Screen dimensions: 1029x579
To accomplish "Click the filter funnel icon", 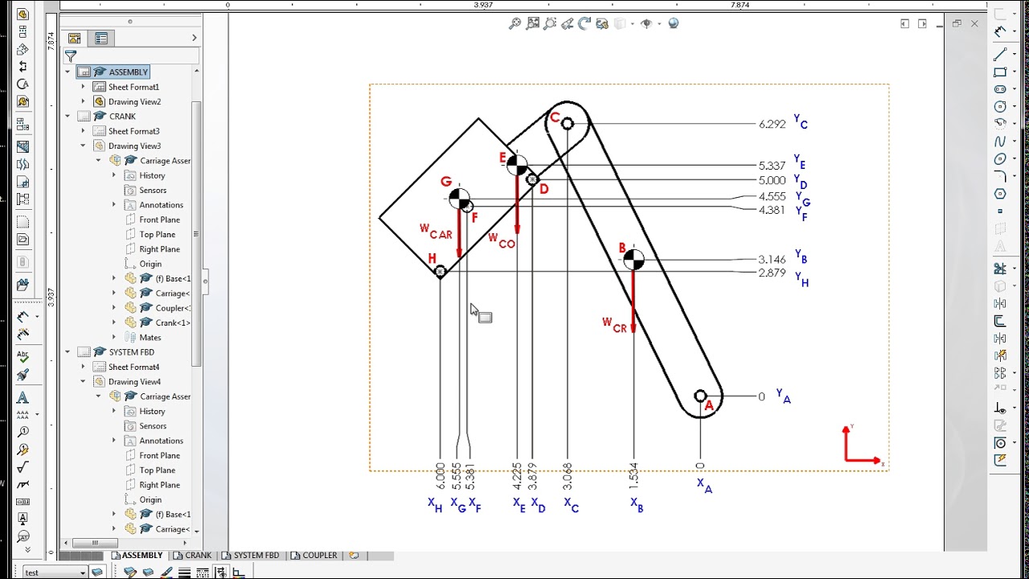I will tap(71, 56).
